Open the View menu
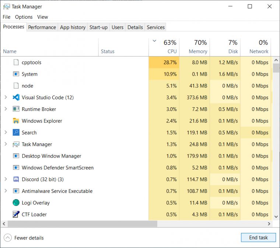 click(42, 17)
